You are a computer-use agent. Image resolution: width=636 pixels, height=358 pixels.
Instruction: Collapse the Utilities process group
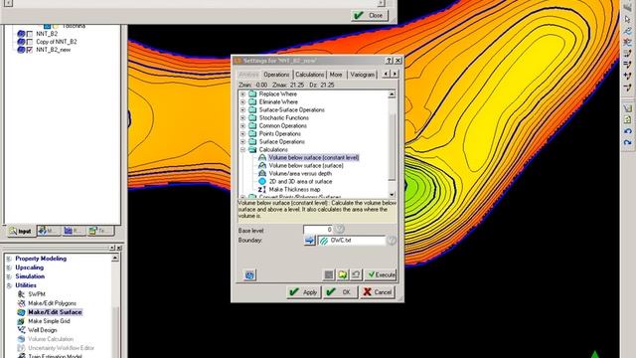(x=9, y=285)
